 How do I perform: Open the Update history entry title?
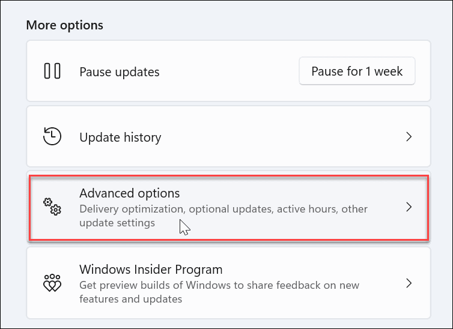[120, 137]
